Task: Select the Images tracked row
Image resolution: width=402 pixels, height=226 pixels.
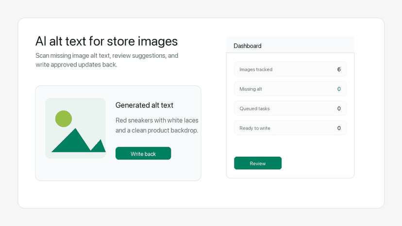Action: click(290, 69)
